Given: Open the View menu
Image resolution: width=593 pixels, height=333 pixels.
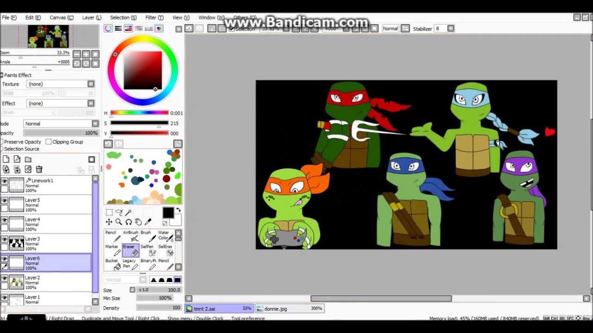Looking at the screenshot, I should pos(181,18).
